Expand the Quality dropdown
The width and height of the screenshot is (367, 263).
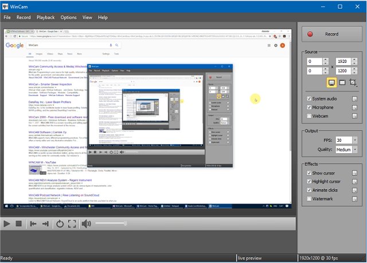(x=355, y=150)
